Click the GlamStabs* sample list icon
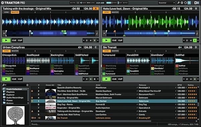 (152, 69)
